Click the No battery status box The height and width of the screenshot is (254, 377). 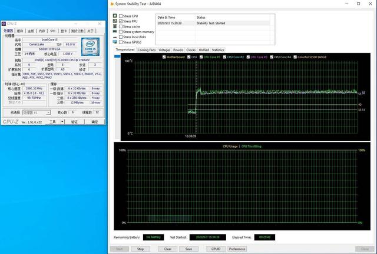[x=153, y=237]
